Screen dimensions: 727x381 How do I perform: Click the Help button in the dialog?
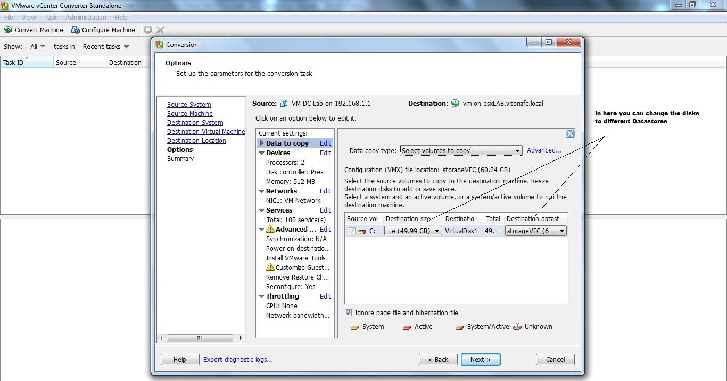pyautogui.click(x=180, y=360)
